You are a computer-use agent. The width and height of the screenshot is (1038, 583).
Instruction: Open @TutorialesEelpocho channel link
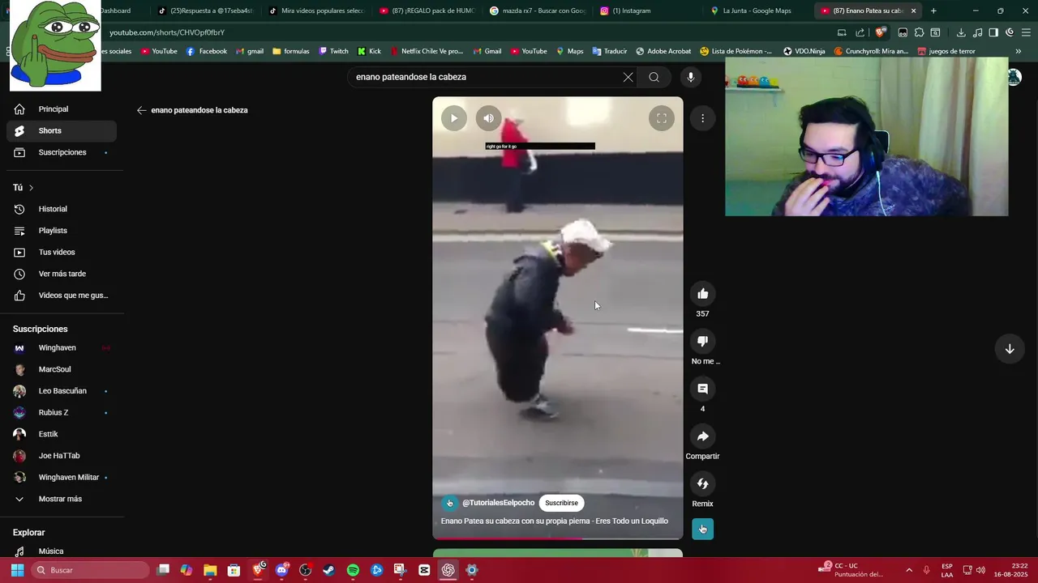498,503
